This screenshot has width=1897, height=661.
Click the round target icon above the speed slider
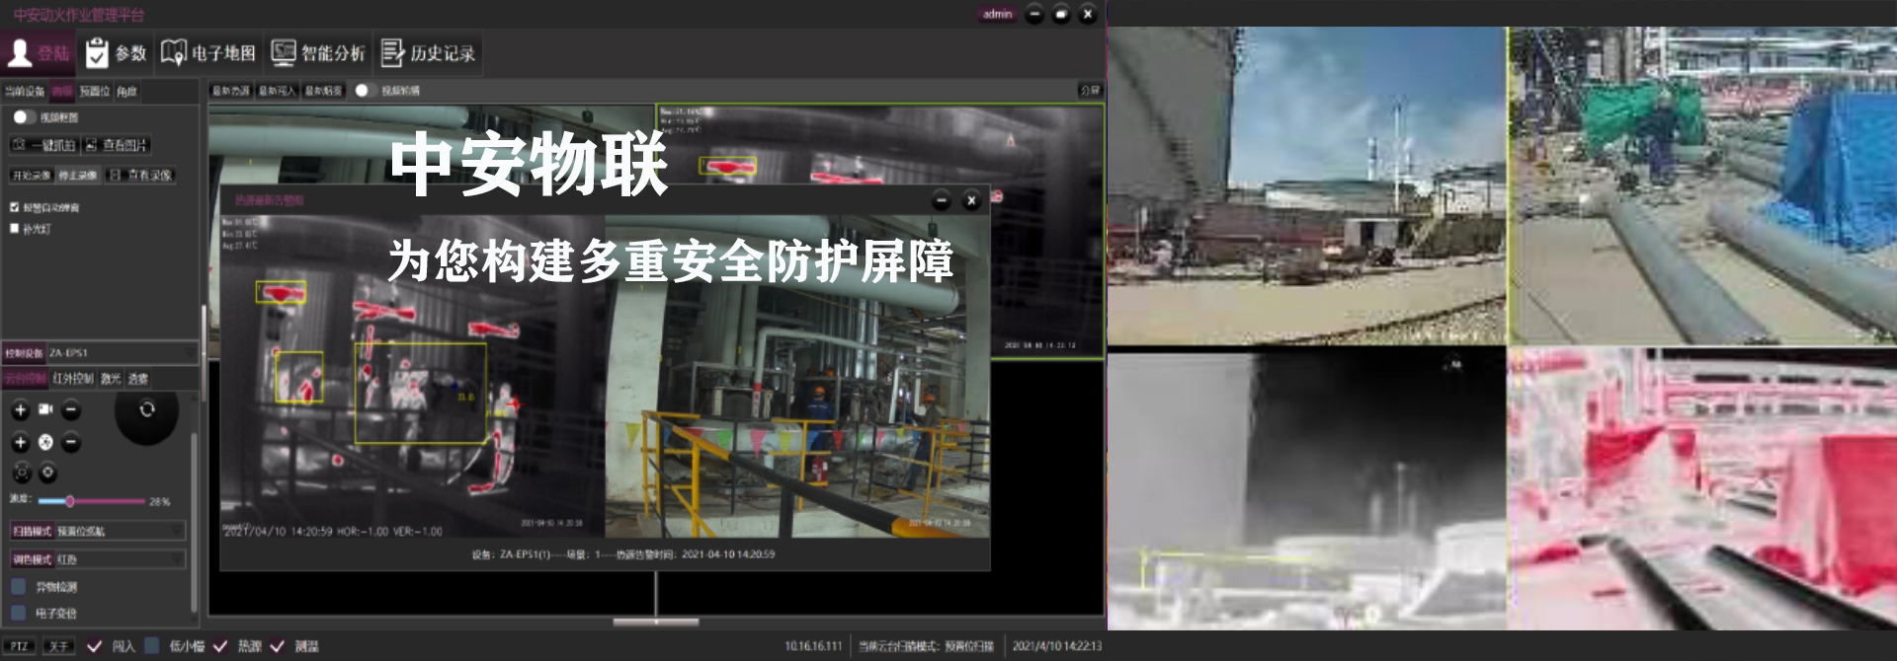pyautogui.click(x=47, y=474)
